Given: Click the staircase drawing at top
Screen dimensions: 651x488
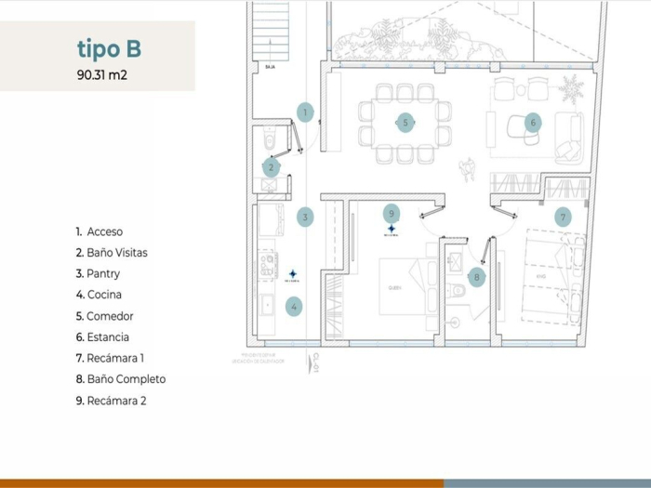Looking at the screenshot, I should [x=271, y=31].
